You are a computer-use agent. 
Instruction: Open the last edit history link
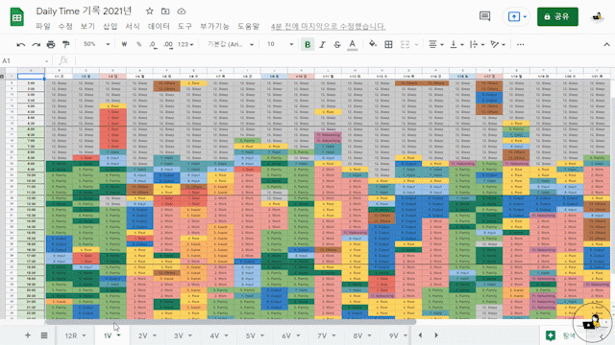click(329, 26)
